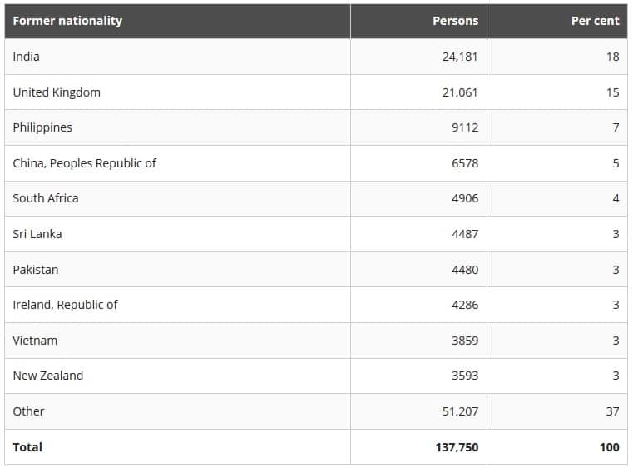Click the Other nationality row label
This screenshot has height=468, width=633.
pos(28,411)
